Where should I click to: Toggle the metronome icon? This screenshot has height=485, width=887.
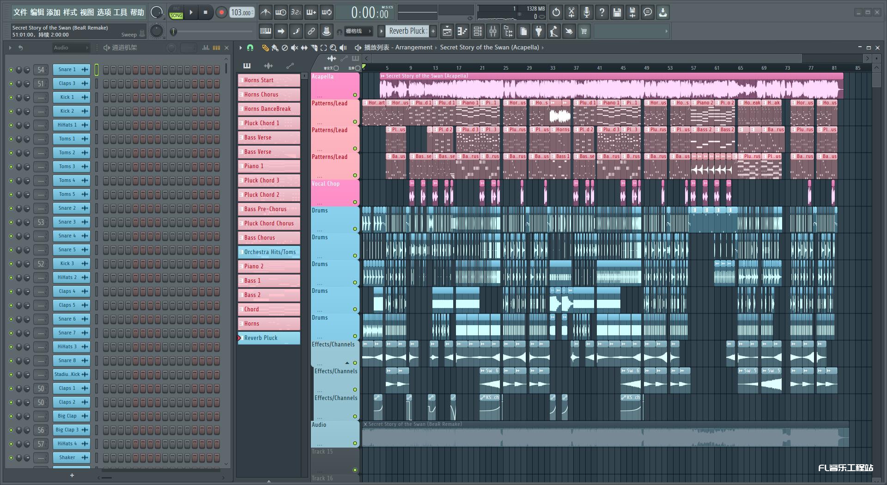tap(265, 12)
